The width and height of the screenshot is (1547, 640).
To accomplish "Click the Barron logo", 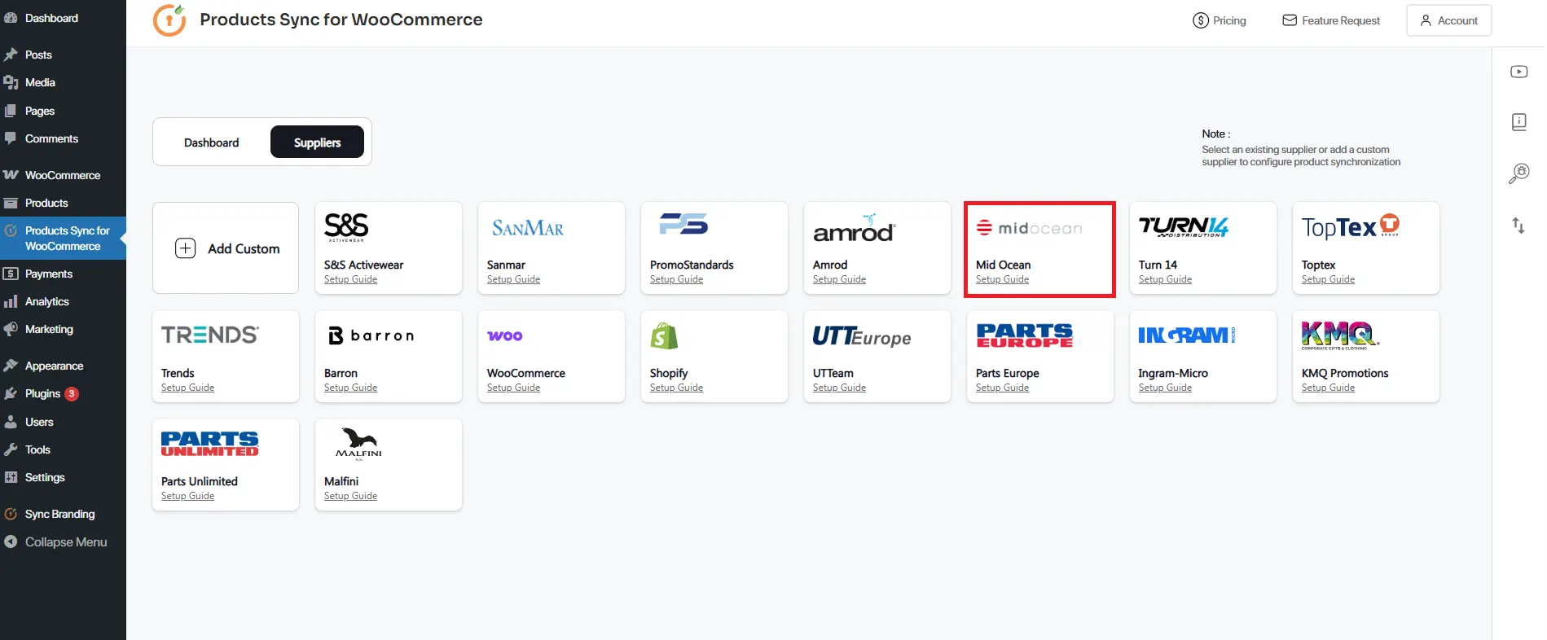I will (371, 335).
